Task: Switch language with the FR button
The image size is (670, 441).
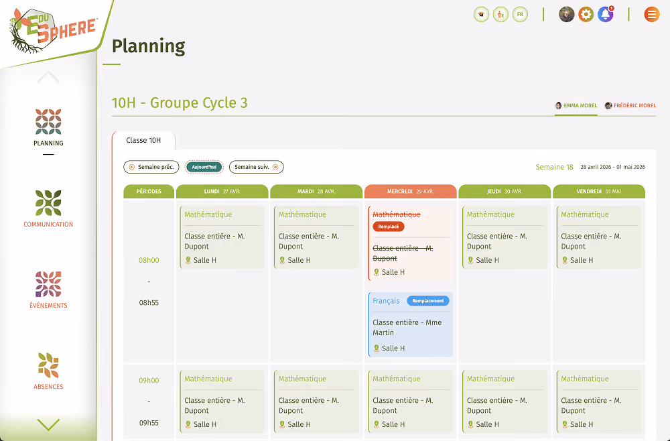Action: pyautogui.click(x=520, y=15)
